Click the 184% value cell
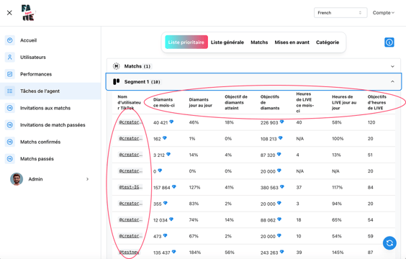406x259 pixels. pyautogui.click(x=194, y=253)
